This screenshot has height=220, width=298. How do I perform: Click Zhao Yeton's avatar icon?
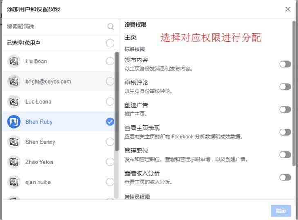point(14,162)
